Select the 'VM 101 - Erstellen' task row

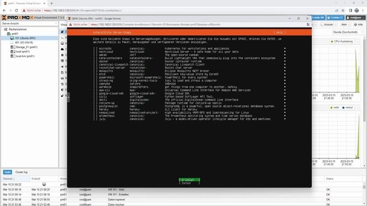coord(181,195)
